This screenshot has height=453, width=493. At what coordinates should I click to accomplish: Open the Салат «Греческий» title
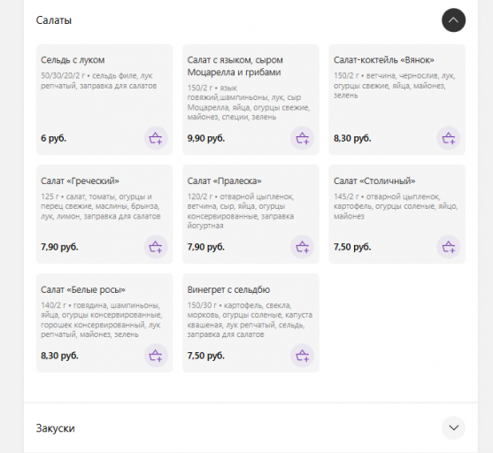click(80, 181)
